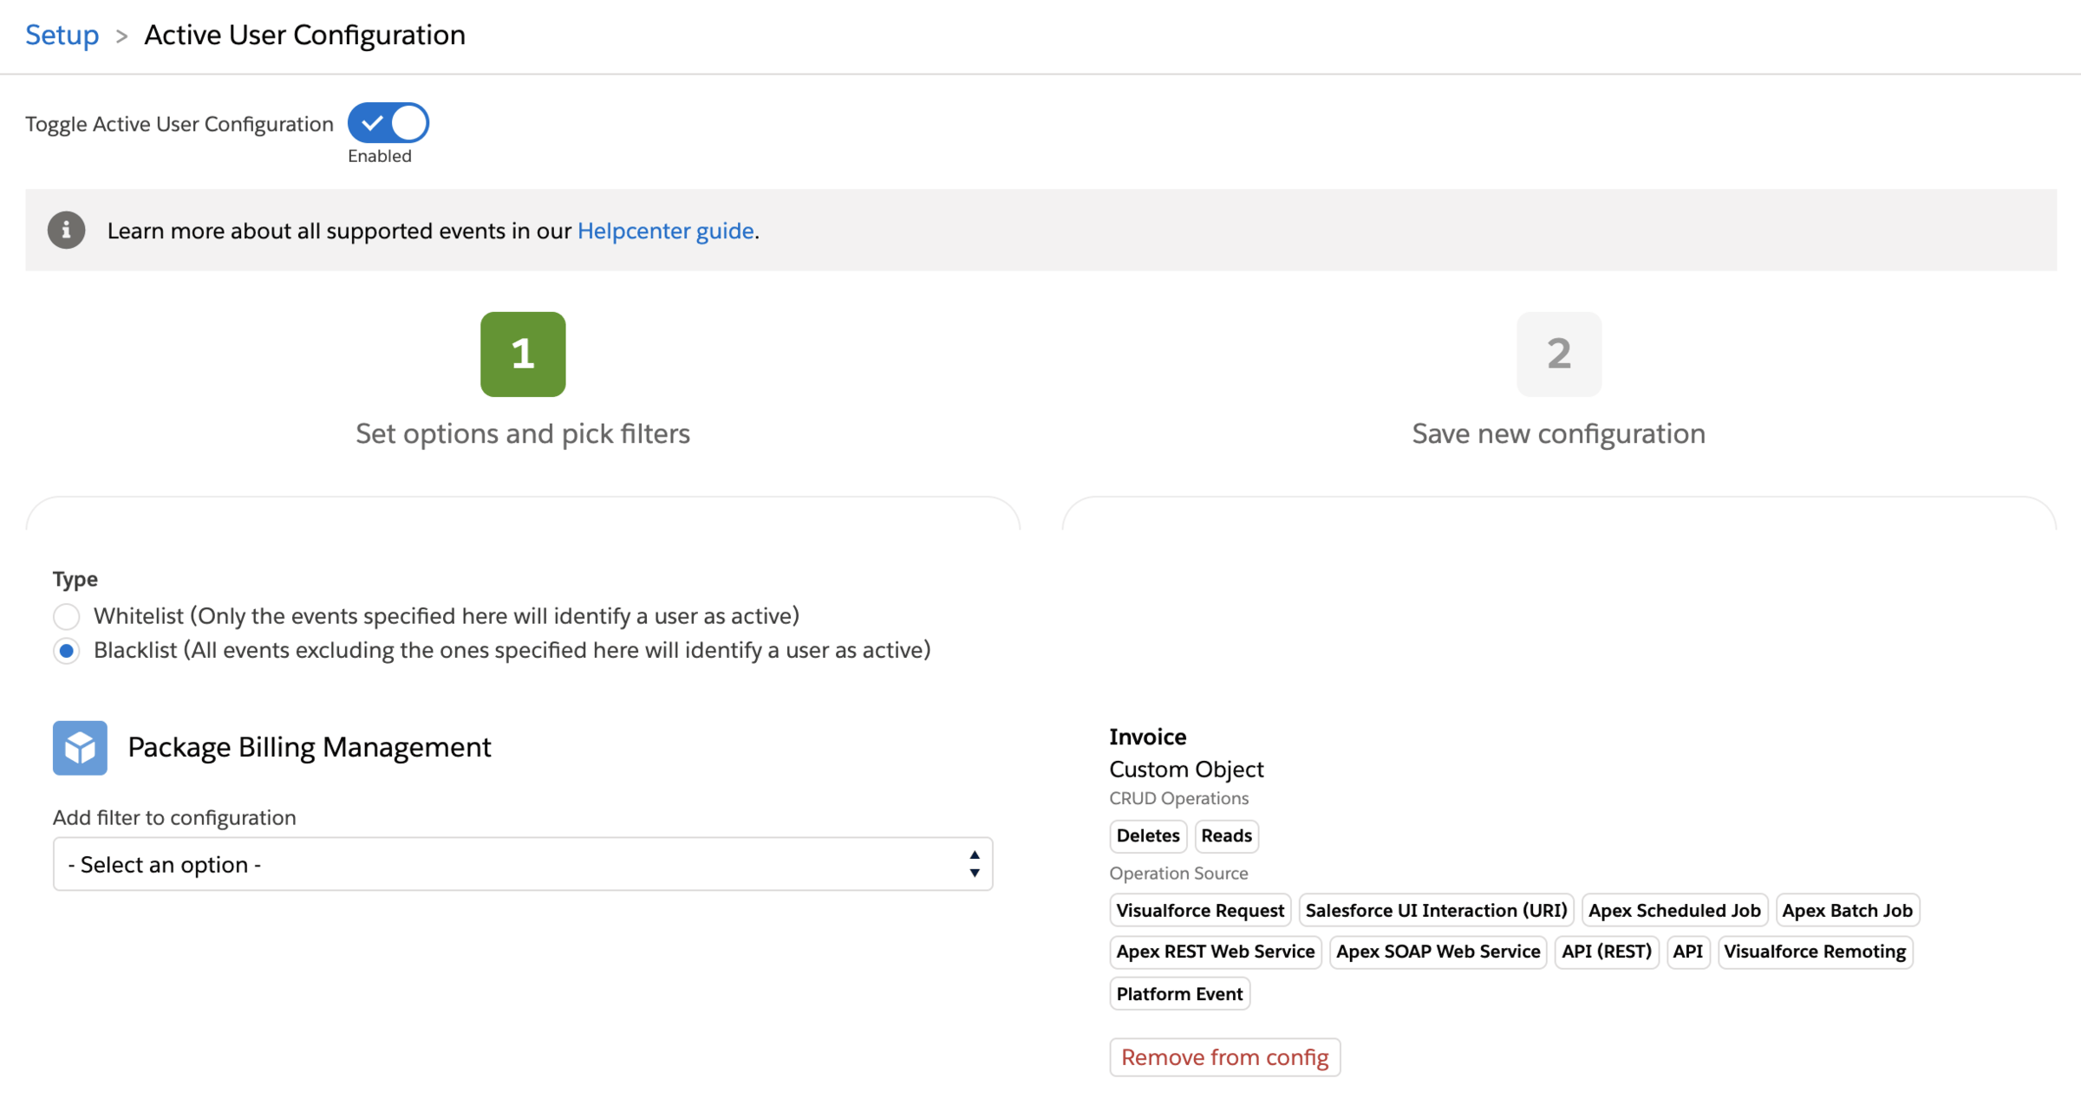
Task: Click the Reads CRUD operation tag
Action: point(1226,835)
